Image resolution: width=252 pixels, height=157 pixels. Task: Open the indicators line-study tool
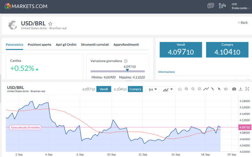[x=206, y=89]
